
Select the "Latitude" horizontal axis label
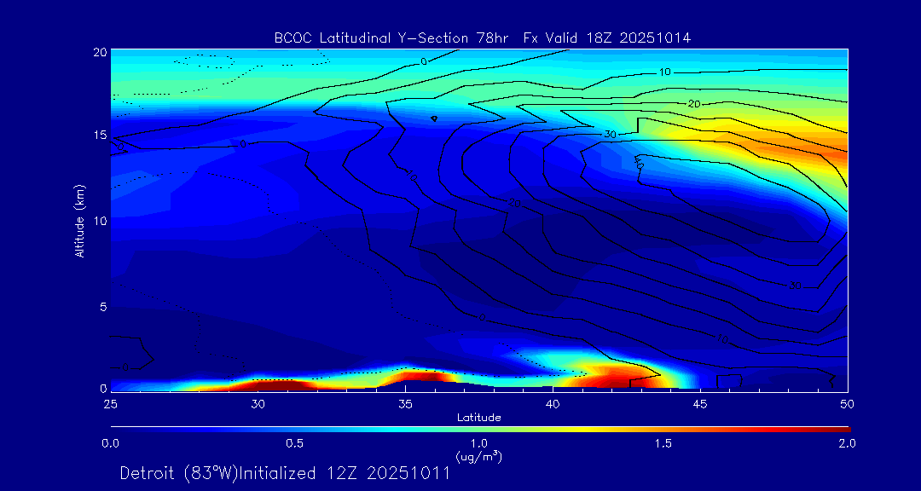tap(479, 419)
